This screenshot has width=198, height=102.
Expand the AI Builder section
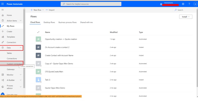coord(21,80)
